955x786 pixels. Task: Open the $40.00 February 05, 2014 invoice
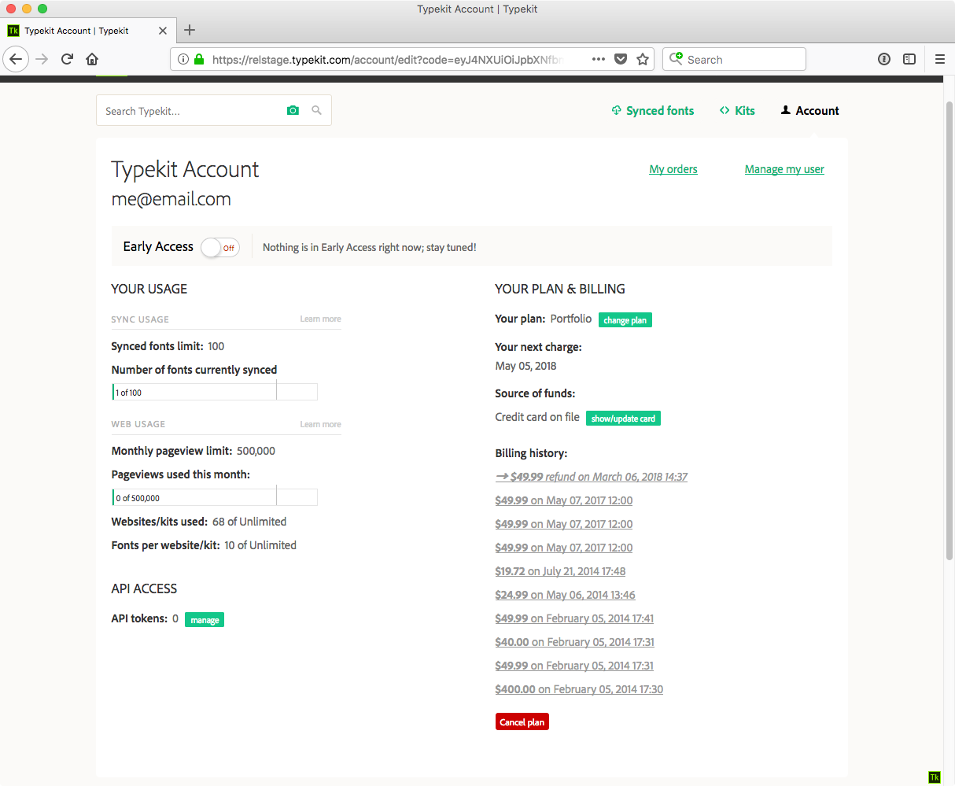click(574, 642)
